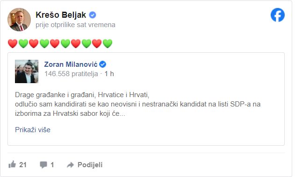Viewport: 295px width, 177px height.
Task: Click the '1 h' shared post timestamp
Action: pos(109,74)
